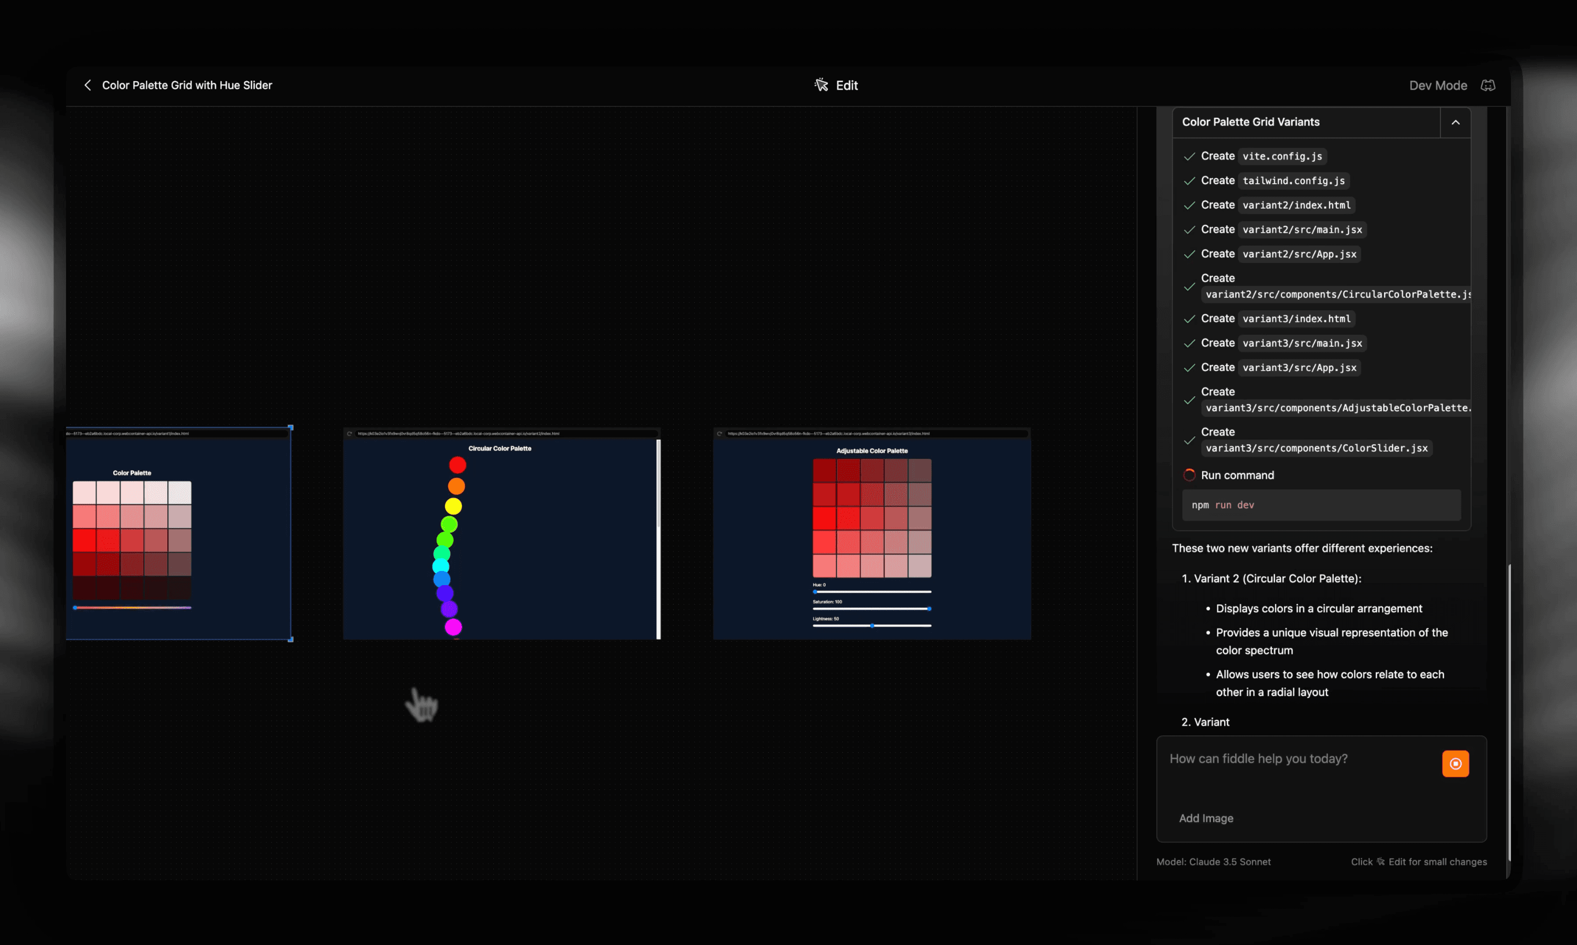Select the magenta circle in Circular Color Palette
The width and height of the screenshot is (1577, 945).
tap(453, 627)
